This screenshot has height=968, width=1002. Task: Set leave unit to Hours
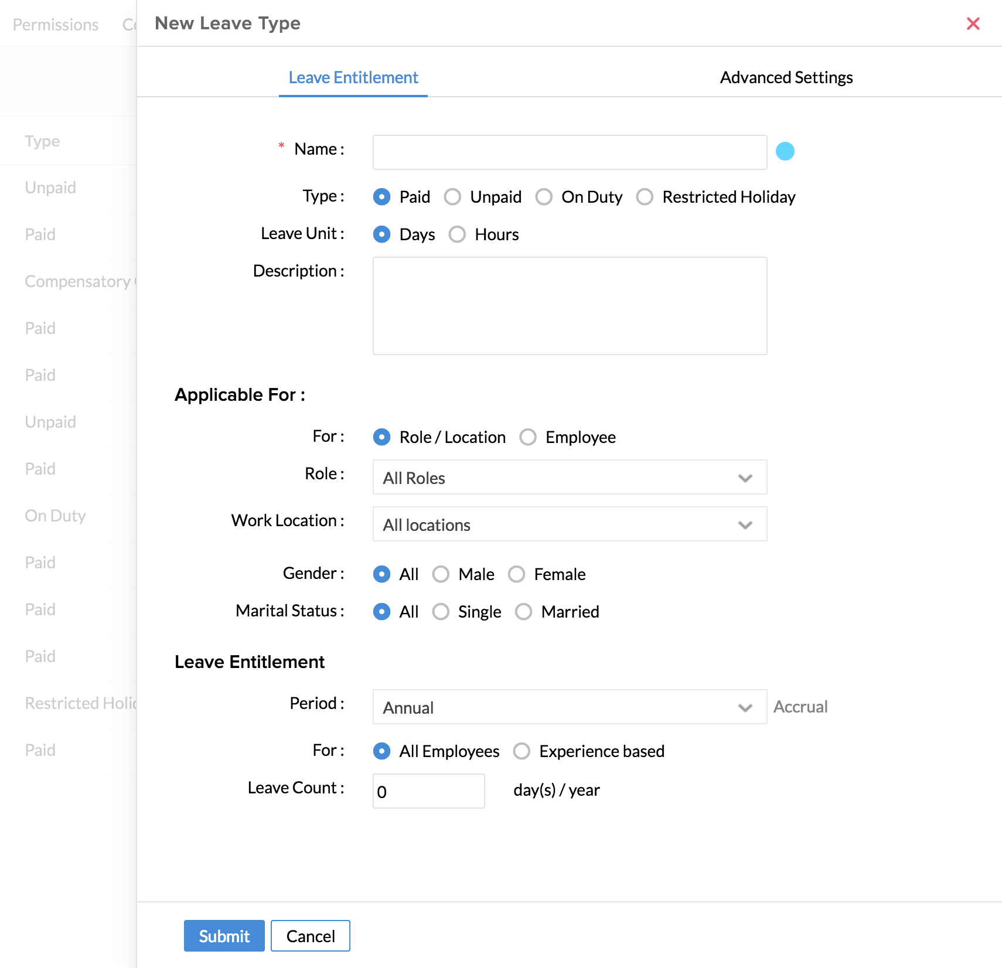(x=457, y=234)
